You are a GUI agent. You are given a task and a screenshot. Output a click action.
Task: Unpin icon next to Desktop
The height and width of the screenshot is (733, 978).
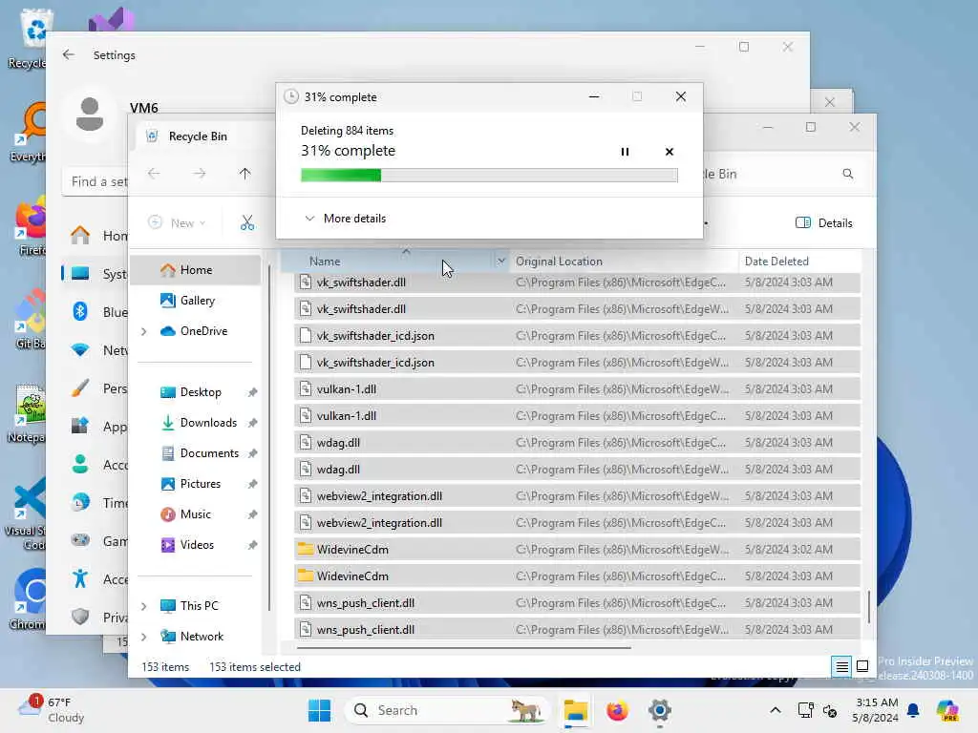tap(252, 392)
